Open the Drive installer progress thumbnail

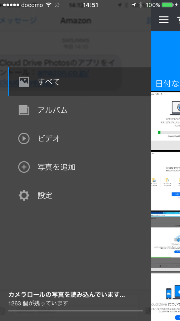click(166, 121)
